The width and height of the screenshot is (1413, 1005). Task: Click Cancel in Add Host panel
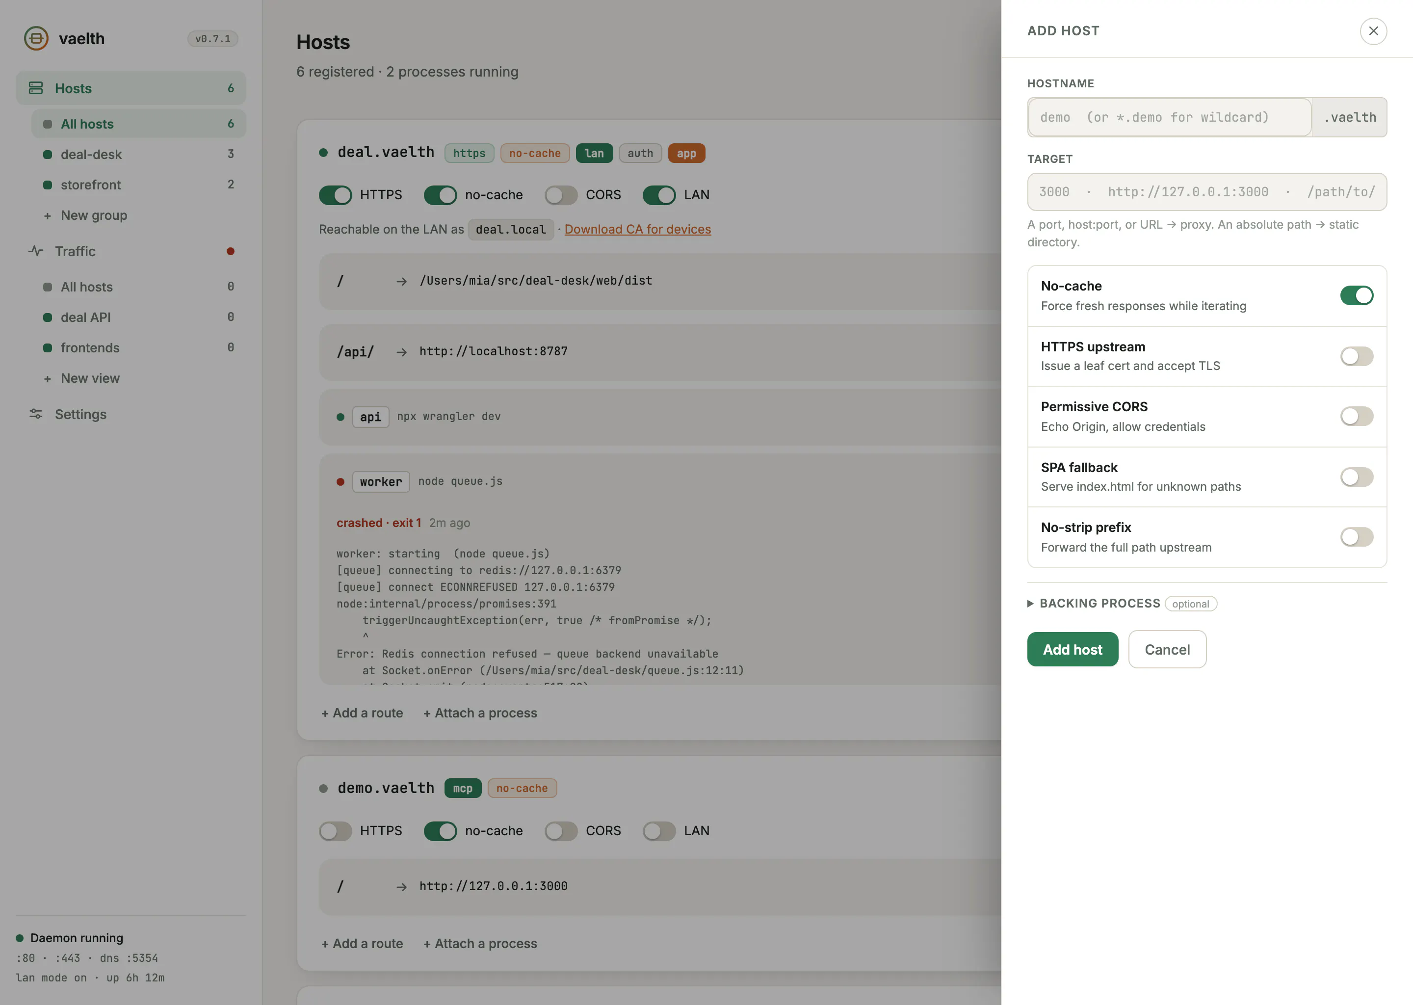pos(1167,649)
